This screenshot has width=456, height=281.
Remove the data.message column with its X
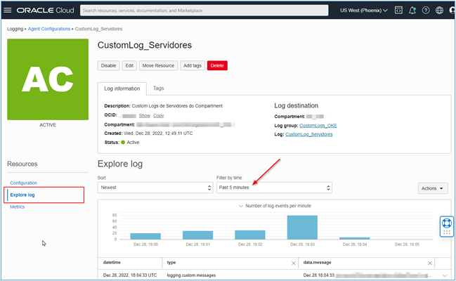pyautogui.click(x=430, y=263)
